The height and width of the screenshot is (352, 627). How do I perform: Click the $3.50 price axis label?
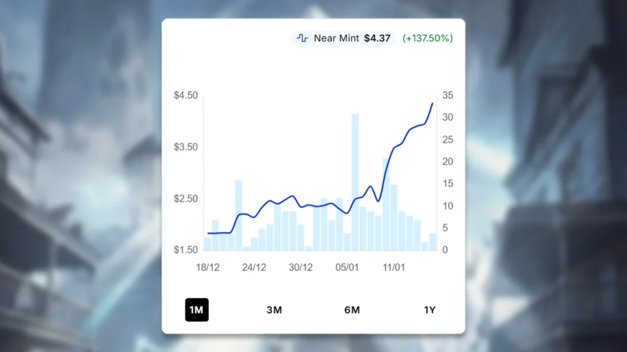[x=186, y=147]
